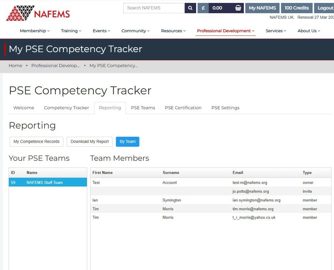Click the NAFEMS logo
Image resolution: width=334 pixels, height=270 pixels.
point(38,13)
